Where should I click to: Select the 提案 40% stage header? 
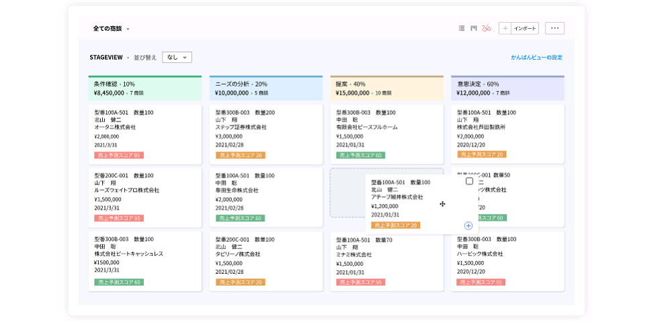[x=386, y=88]
